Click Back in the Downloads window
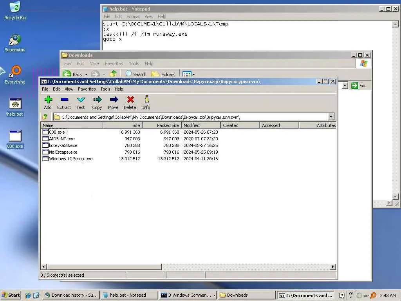This screenshot has width=401, height=301. point(72,74)
